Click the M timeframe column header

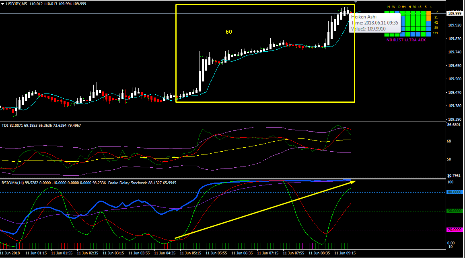point(389,7)
